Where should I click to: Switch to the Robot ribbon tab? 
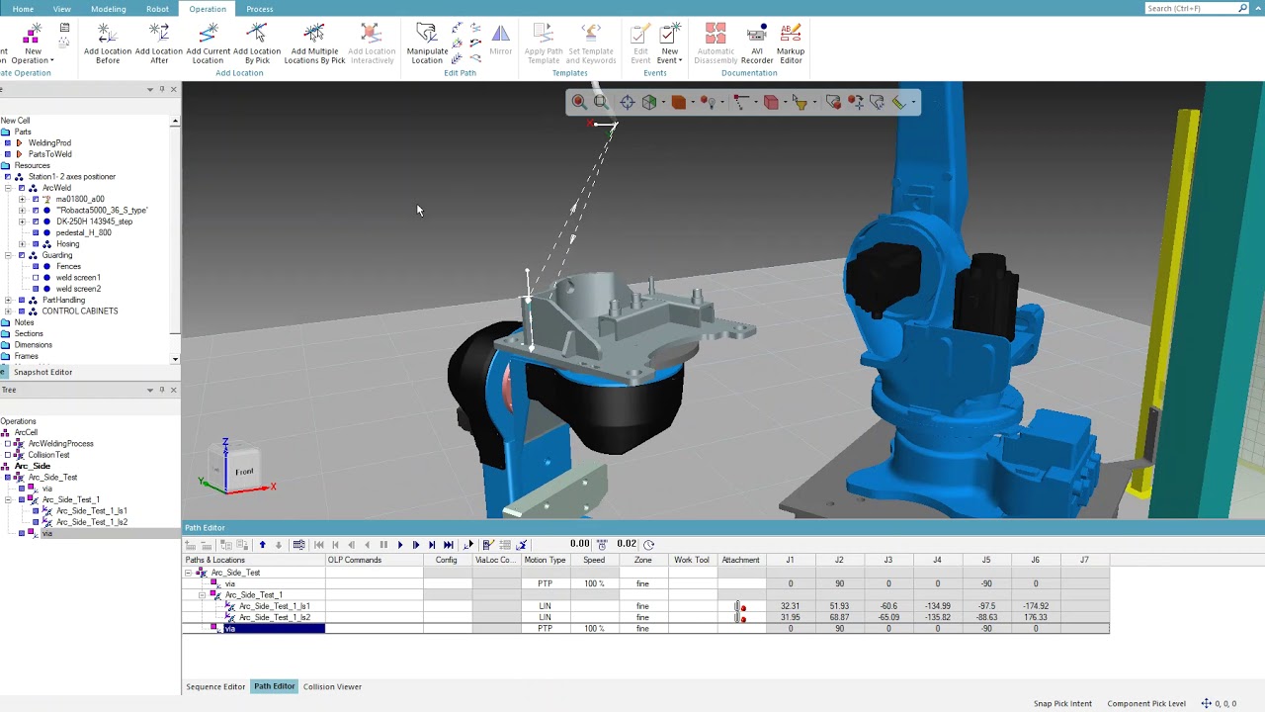tap(157, 9)
